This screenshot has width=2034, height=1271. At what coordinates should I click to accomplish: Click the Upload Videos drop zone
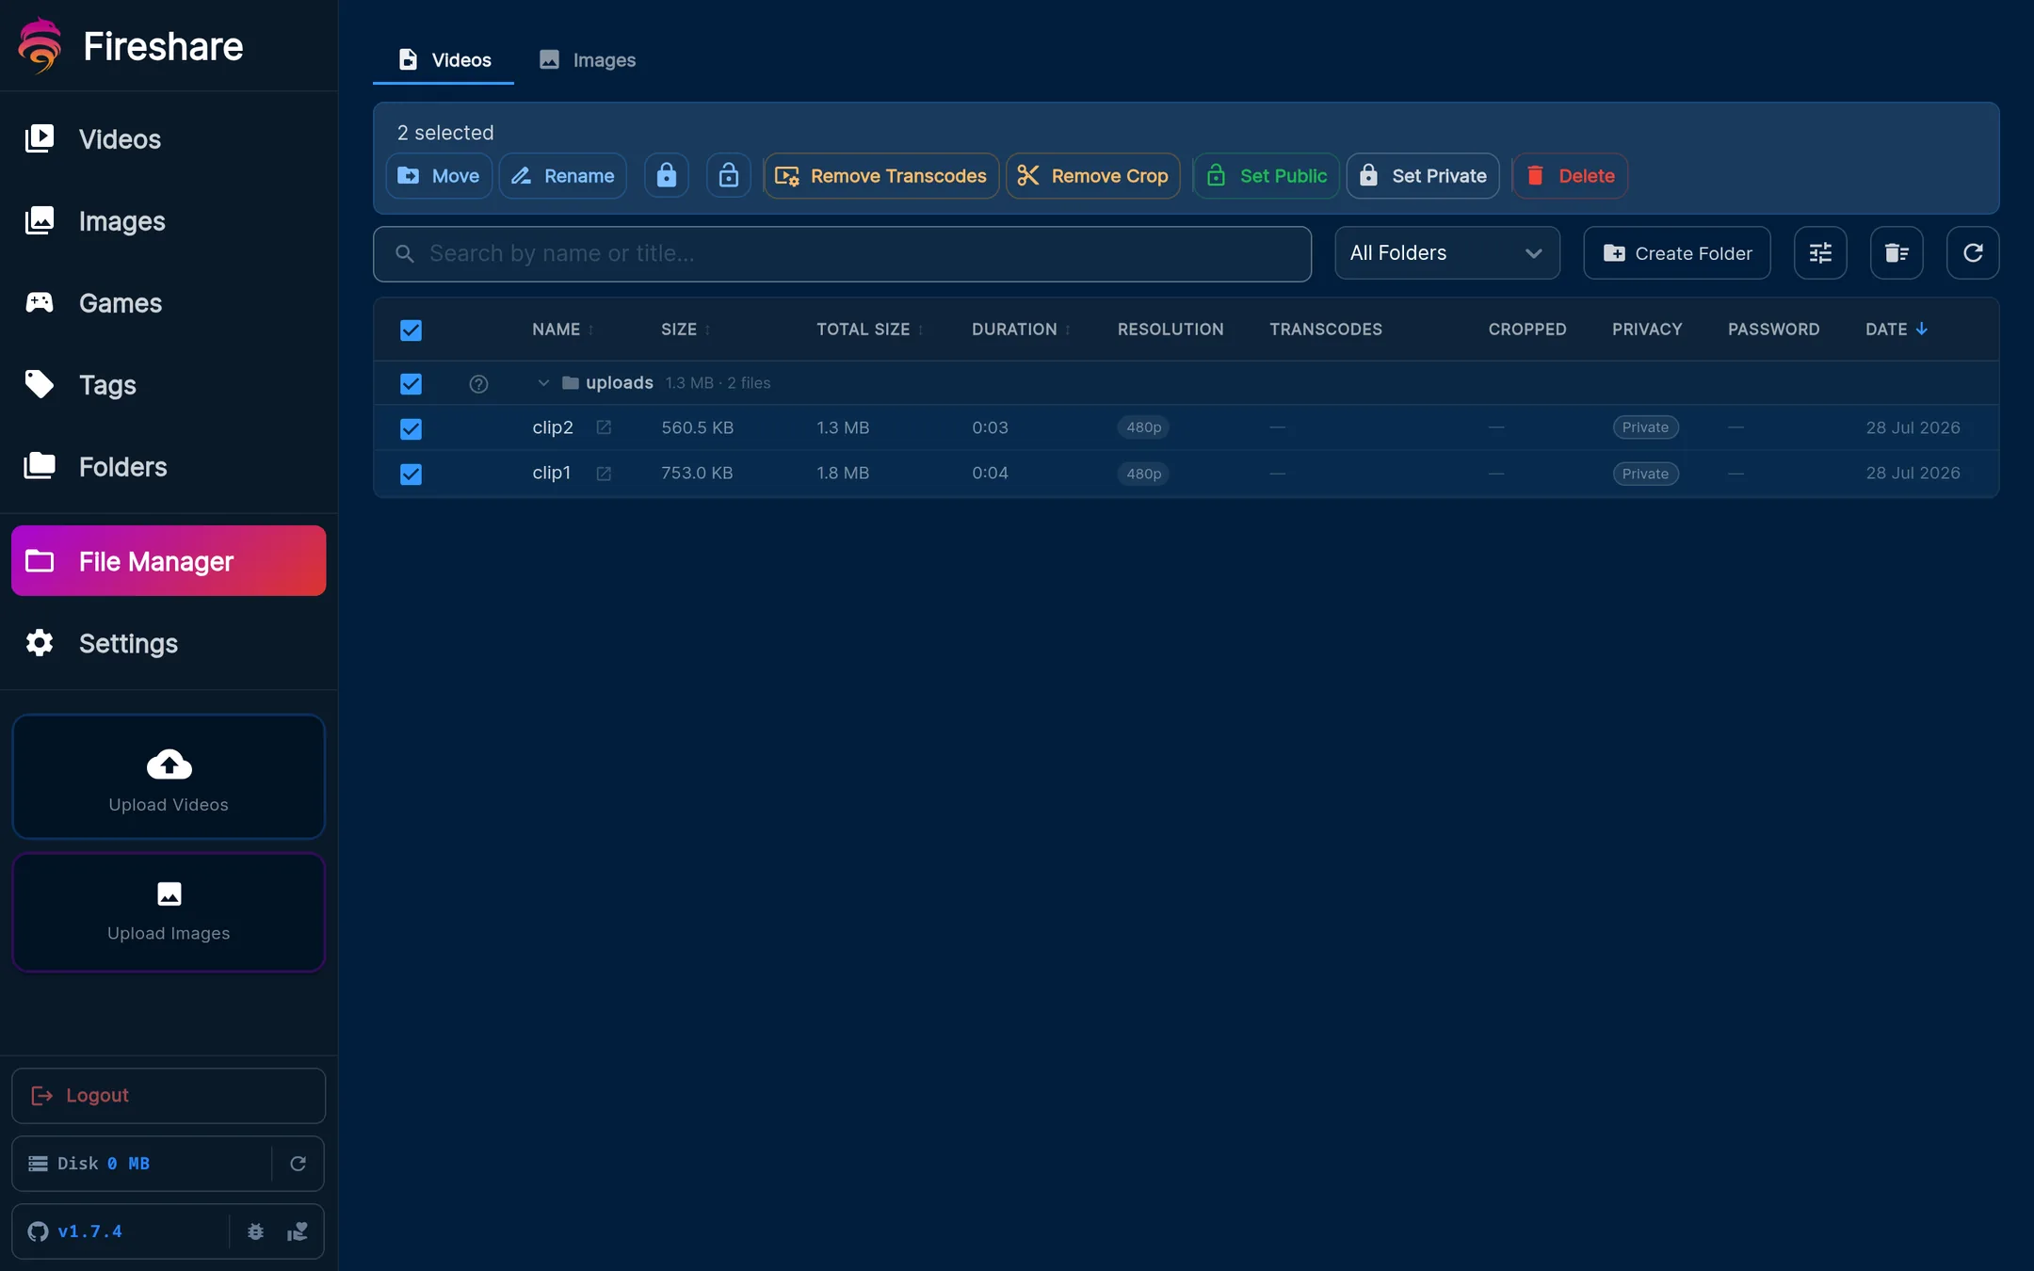[169, 777]
